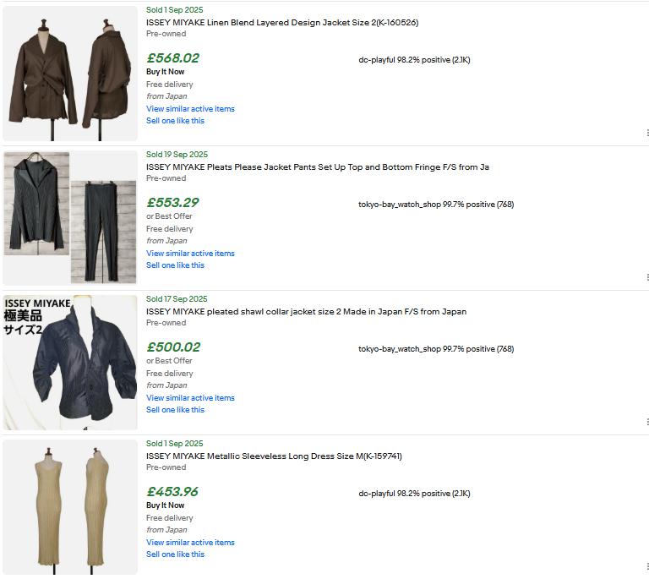
Task: Open the Linen Blend Layered Design Jacket title
Action: [282, 23]
